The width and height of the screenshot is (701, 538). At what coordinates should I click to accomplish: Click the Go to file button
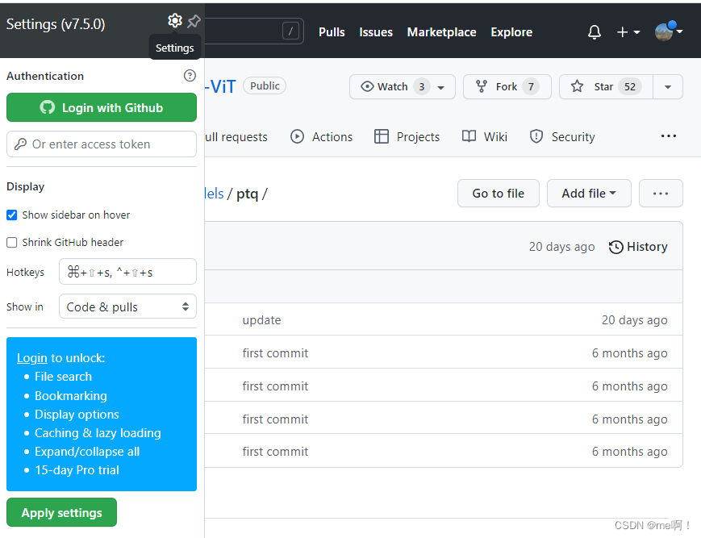pos(499,193)
